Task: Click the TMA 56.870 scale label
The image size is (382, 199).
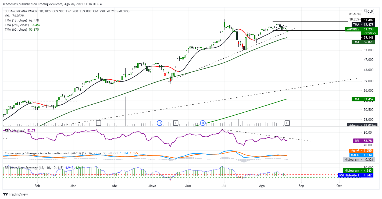Action: pyautogui.click(x=363, y=42)
